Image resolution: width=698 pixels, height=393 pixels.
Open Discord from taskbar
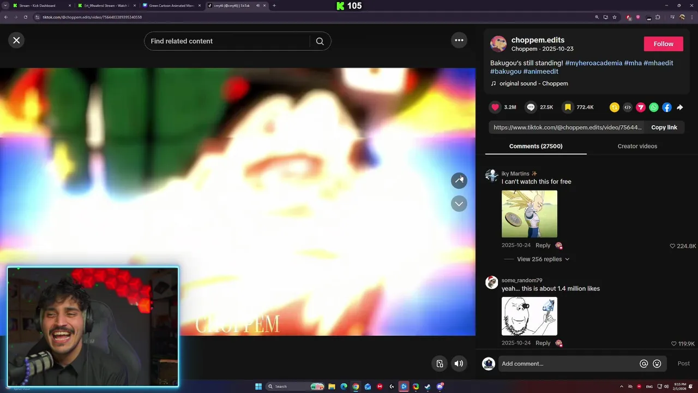pyautogui.click(x=440, y=386)
